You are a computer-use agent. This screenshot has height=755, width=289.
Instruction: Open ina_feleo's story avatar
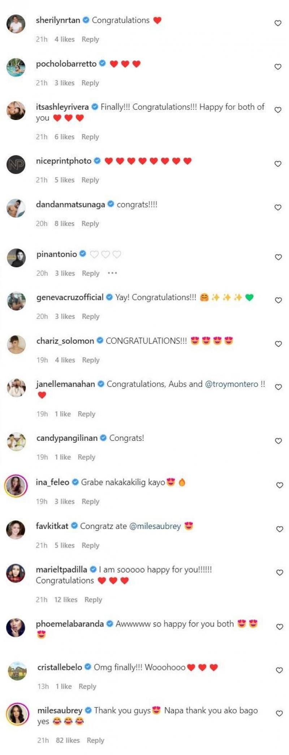point(16,485)
